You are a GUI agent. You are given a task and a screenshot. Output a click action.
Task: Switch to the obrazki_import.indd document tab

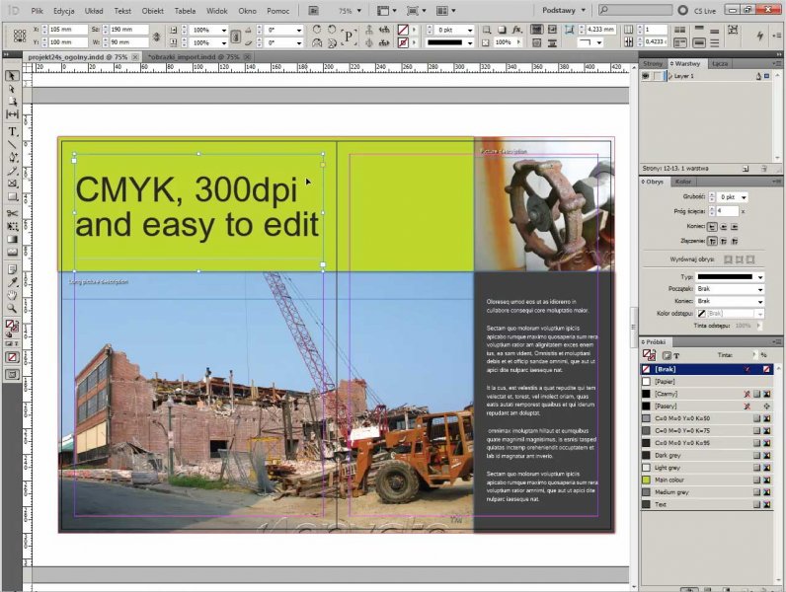coord(192,57)
